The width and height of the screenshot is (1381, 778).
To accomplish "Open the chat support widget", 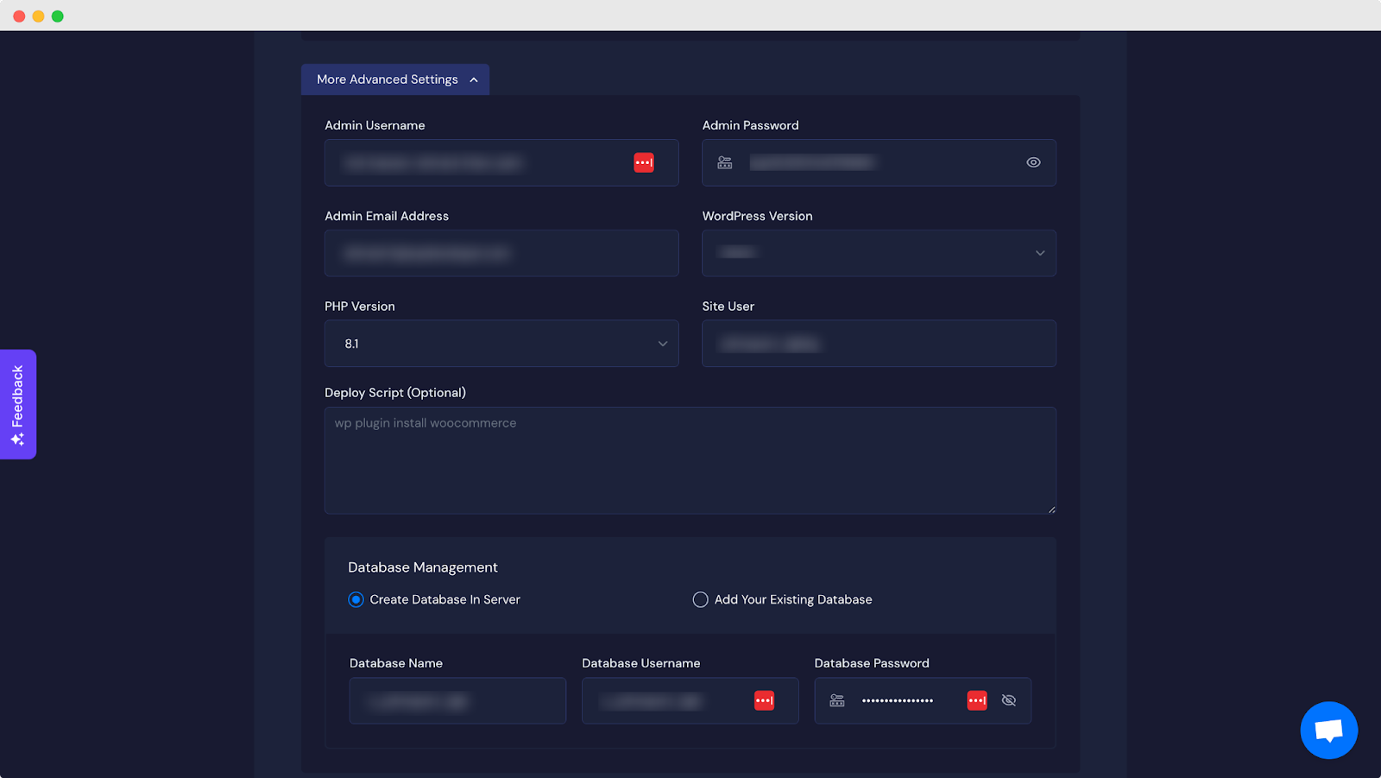I will 1328,730.
